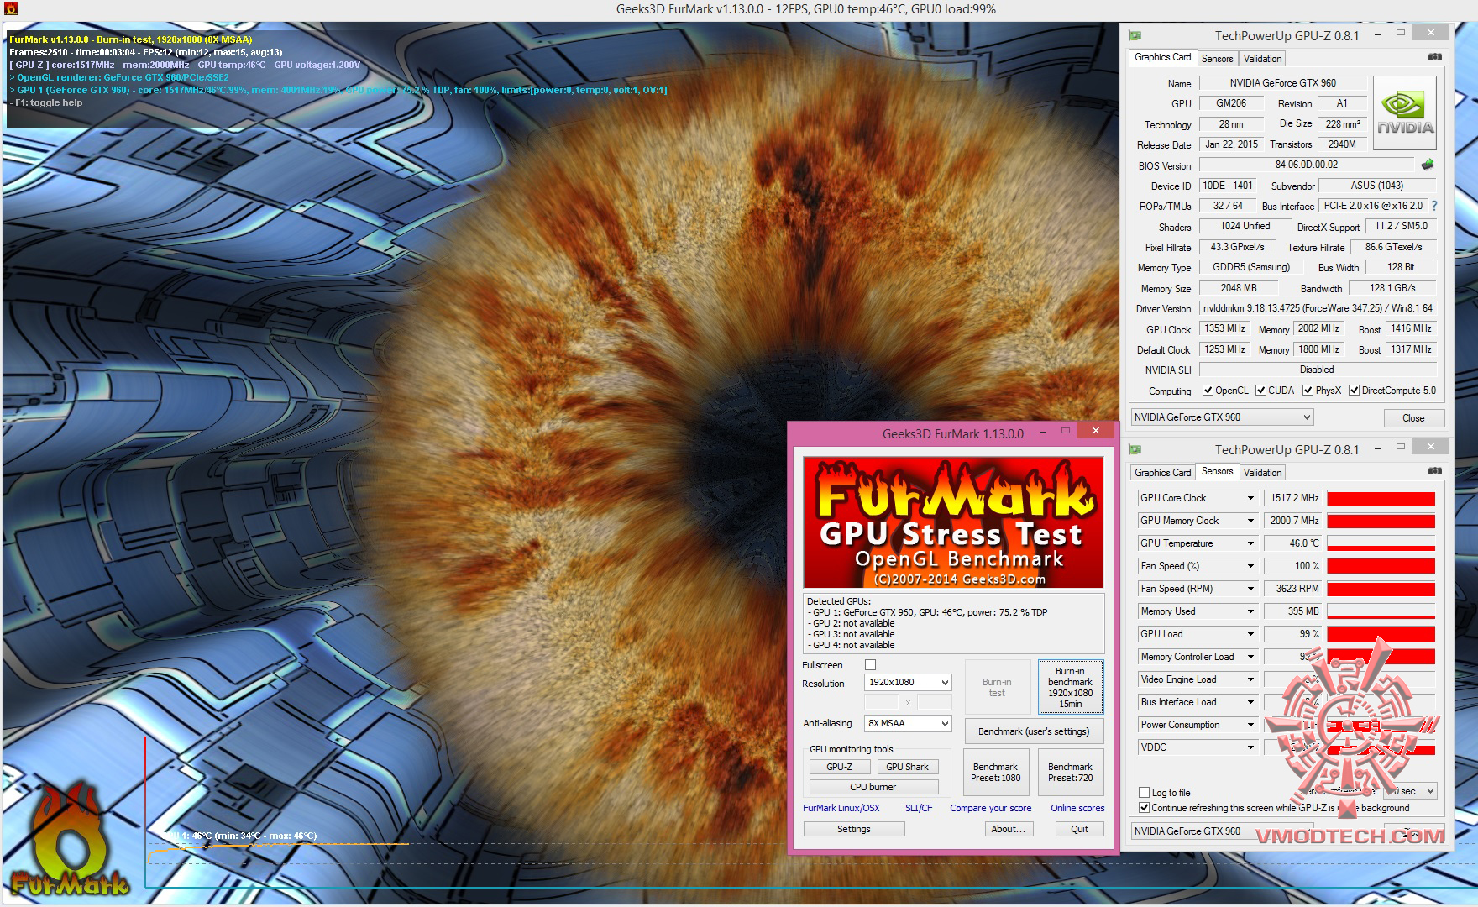The width and height of the screenshot is (1478, 907).
Task: Expand the GPU Load sensor dropdown
Action: pos(1250,634)
